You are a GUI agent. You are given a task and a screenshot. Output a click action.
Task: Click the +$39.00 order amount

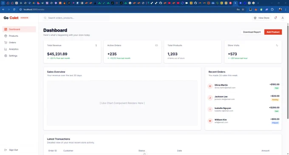click(275, 96)
